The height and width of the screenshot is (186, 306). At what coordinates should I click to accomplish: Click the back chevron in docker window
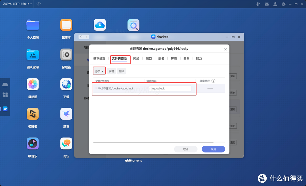82,37
